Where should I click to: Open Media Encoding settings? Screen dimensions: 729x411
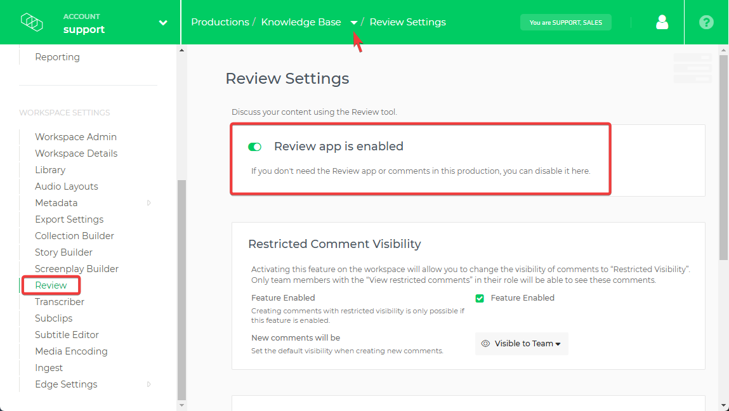(x=71, y=351)
